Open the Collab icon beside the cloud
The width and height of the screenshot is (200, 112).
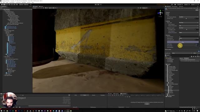coord(172,5)
